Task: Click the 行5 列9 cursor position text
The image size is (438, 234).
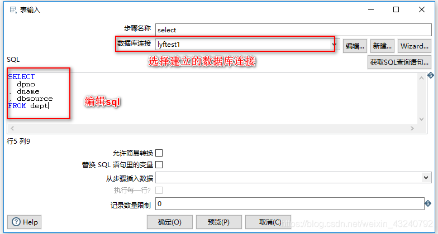Action: pyautogui.click(x=18, y=142)
